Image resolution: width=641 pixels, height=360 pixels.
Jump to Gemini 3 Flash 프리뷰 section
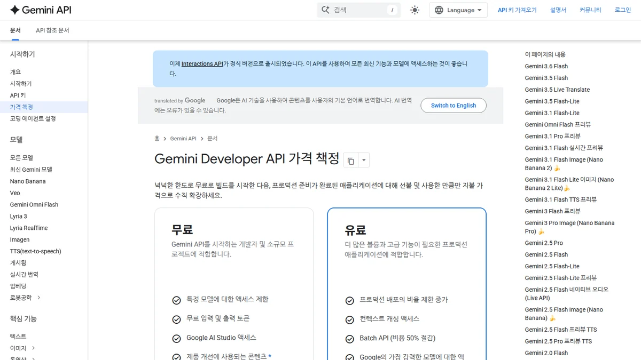pos(552,212)
